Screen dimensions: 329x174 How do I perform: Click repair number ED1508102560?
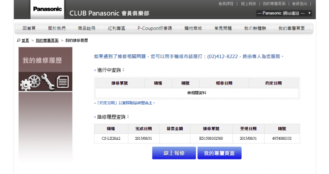(211, 138)
